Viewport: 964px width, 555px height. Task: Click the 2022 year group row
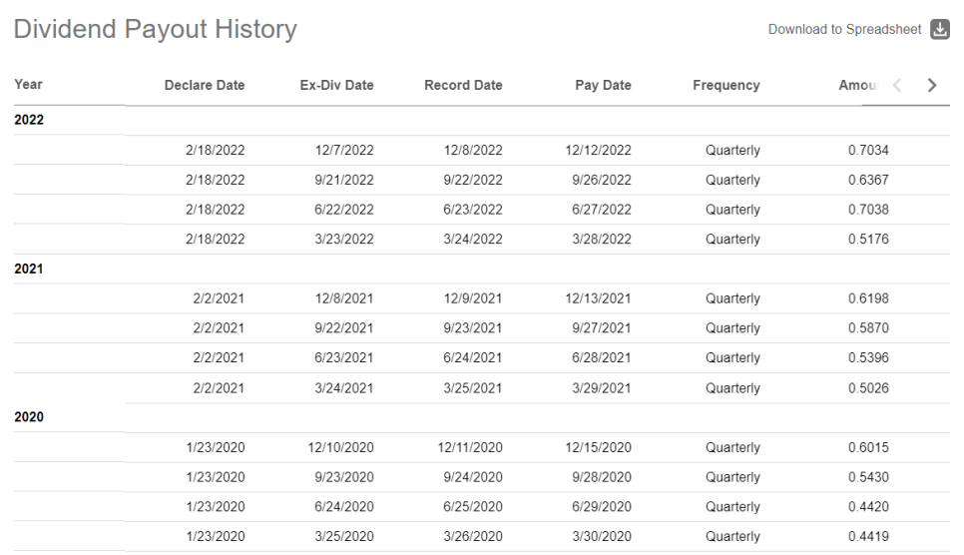[481, 120]
